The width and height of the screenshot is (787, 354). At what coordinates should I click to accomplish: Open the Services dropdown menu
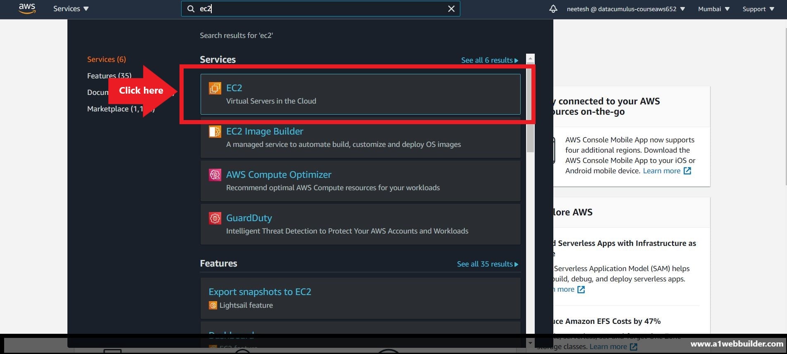point(71,9)
